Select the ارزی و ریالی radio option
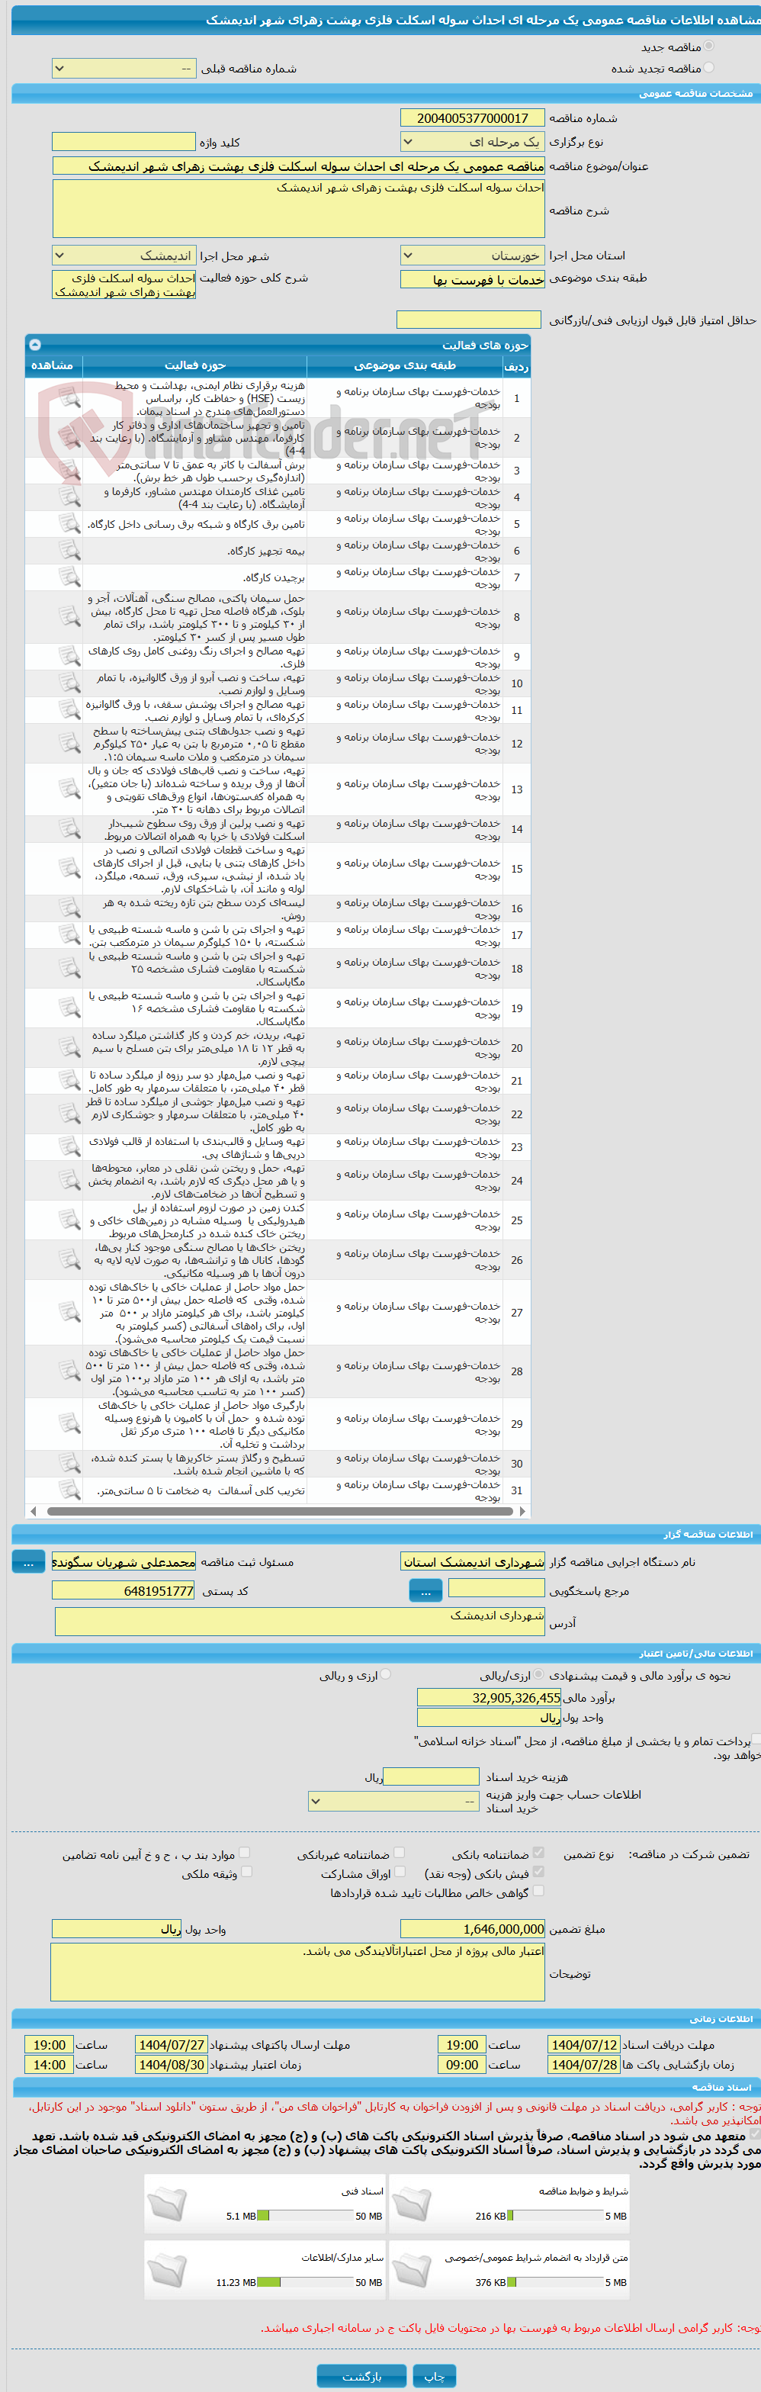The image size is (761, 2392). (x=385, y=1674)
